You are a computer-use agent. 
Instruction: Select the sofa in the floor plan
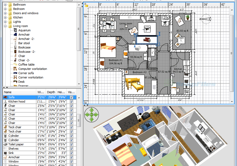(147, 40)
